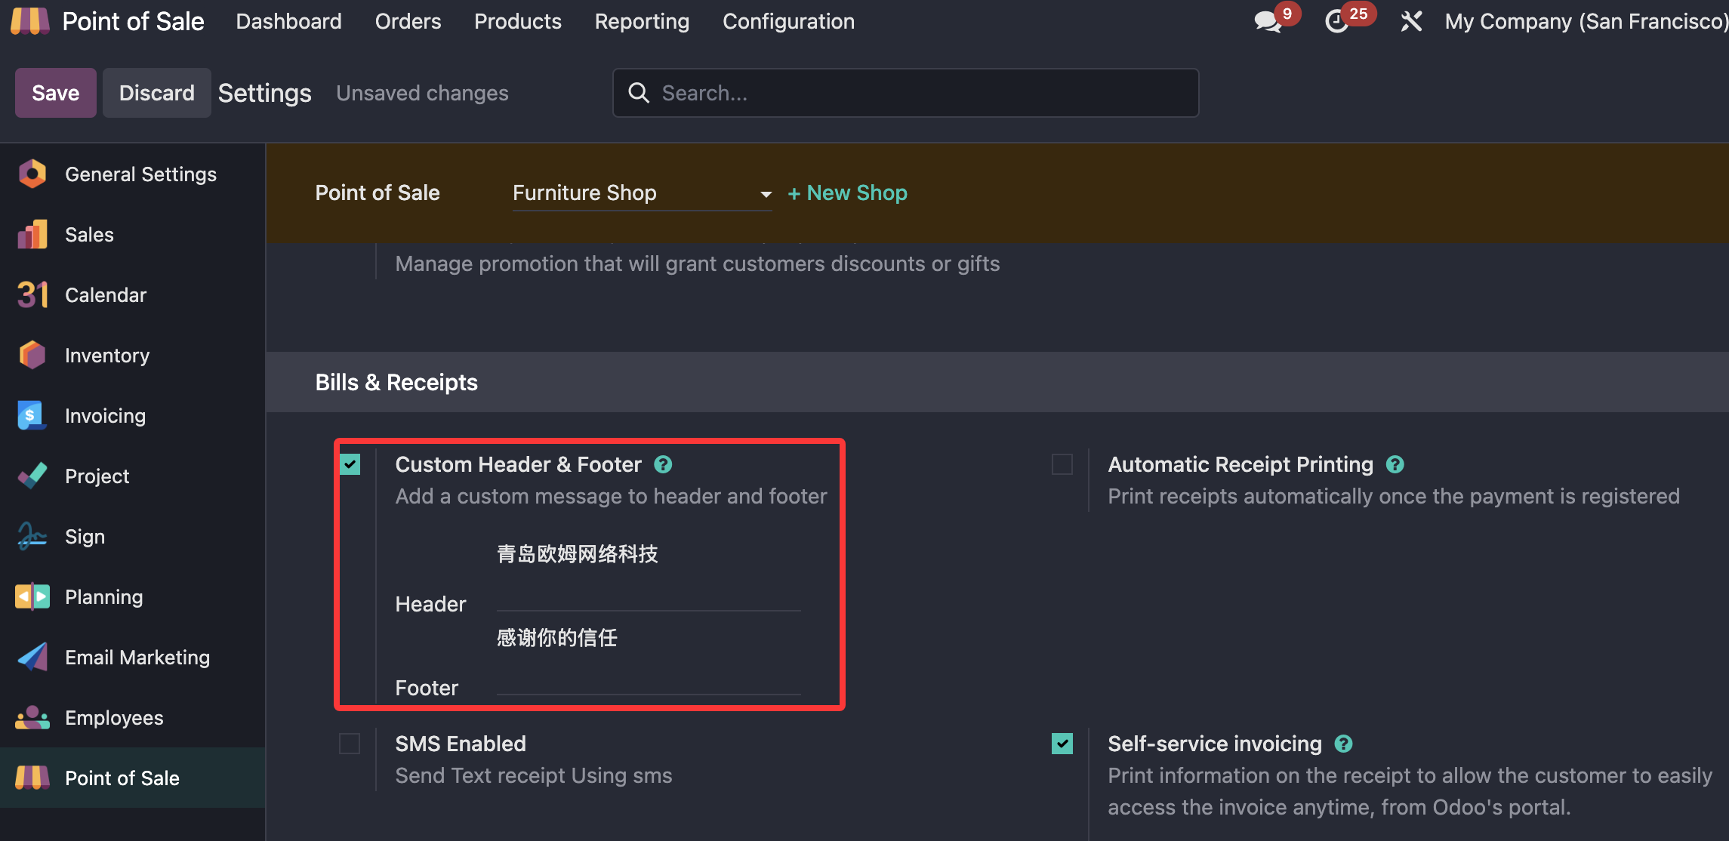Image resolution: width=1729 pixels, height=841 pixels.
Task: Select the Inventory settings icon
Action: (32, 355)
